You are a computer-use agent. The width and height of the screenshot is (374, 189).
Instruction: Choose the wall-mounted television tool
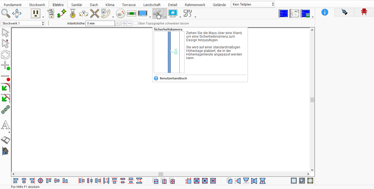[x=143, y=13]
